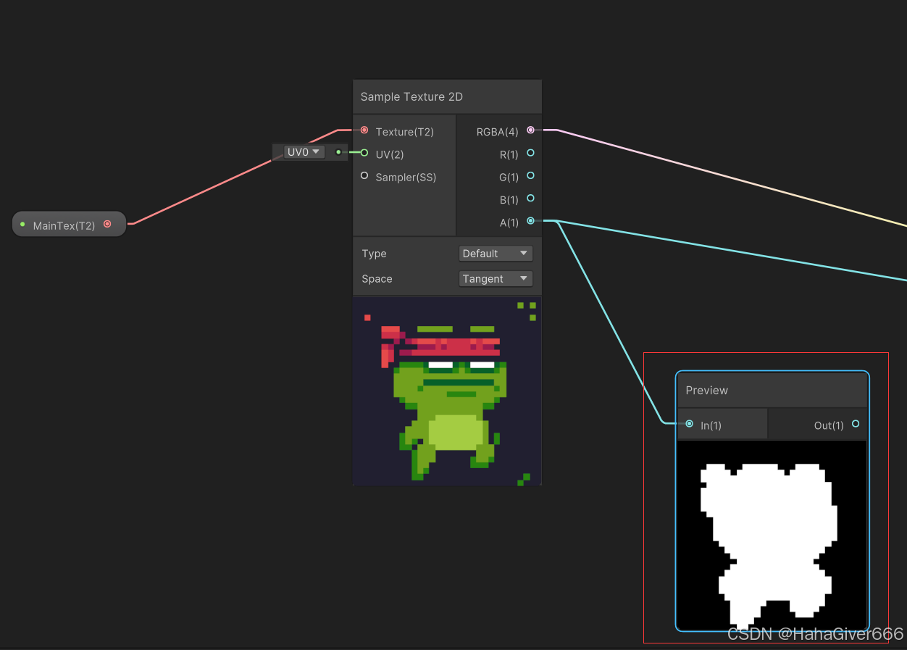Click the A(1) output port

(x=530, y=222)
